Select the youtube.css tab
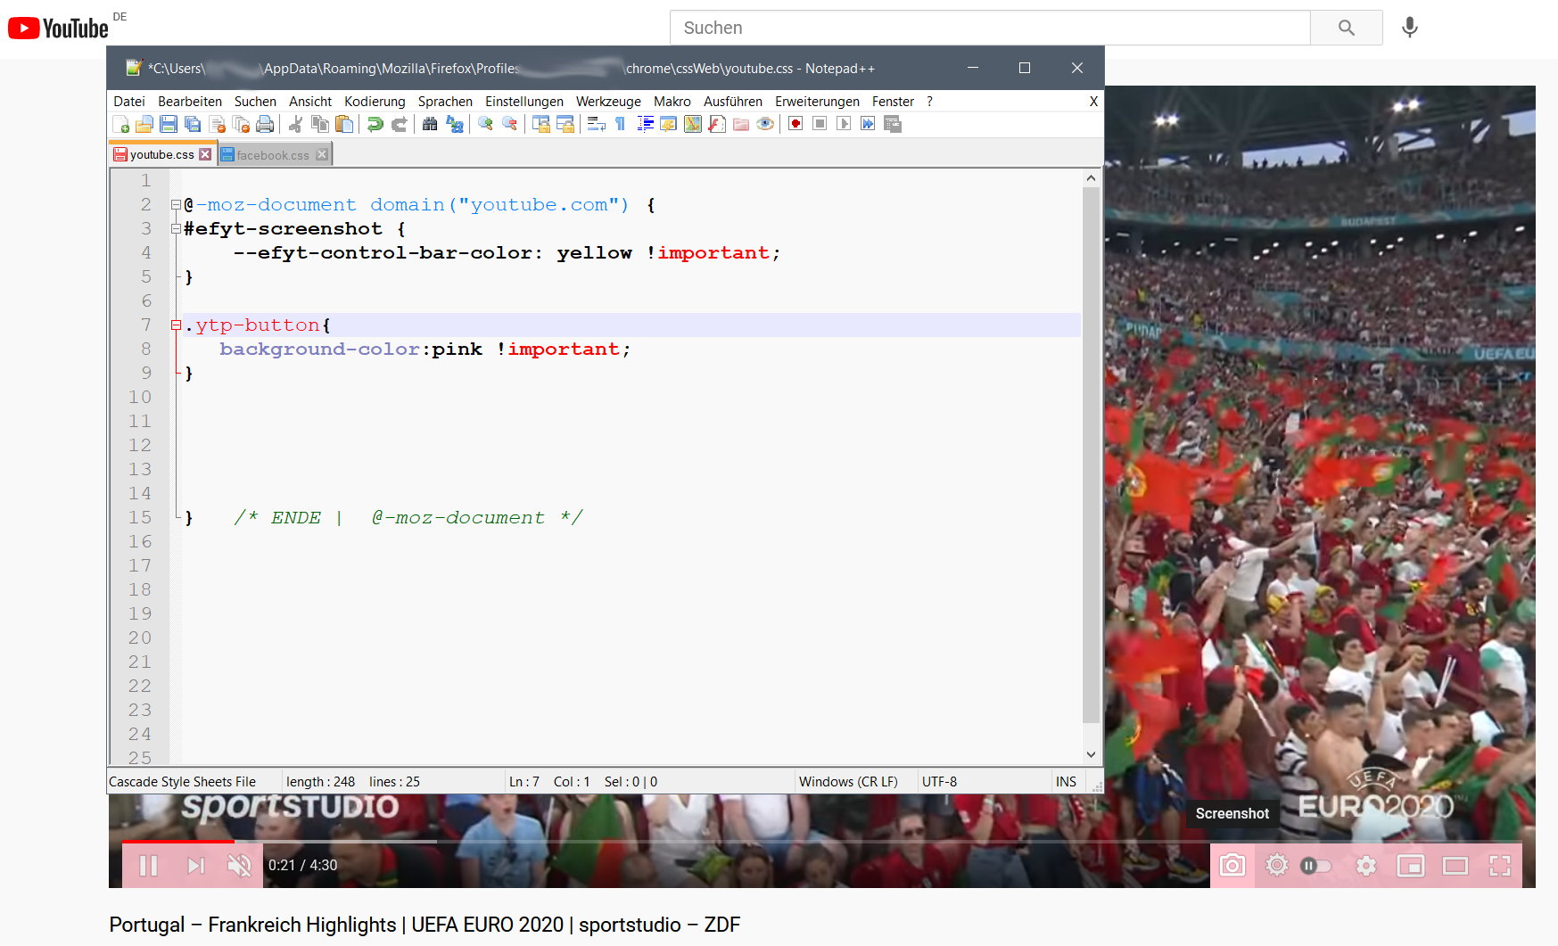 tap(161, 154)
